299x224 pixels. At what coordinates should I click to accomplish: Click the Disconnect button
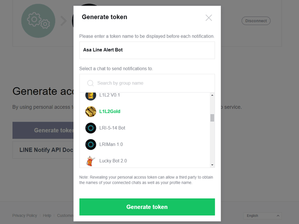(x=256, y=21)
